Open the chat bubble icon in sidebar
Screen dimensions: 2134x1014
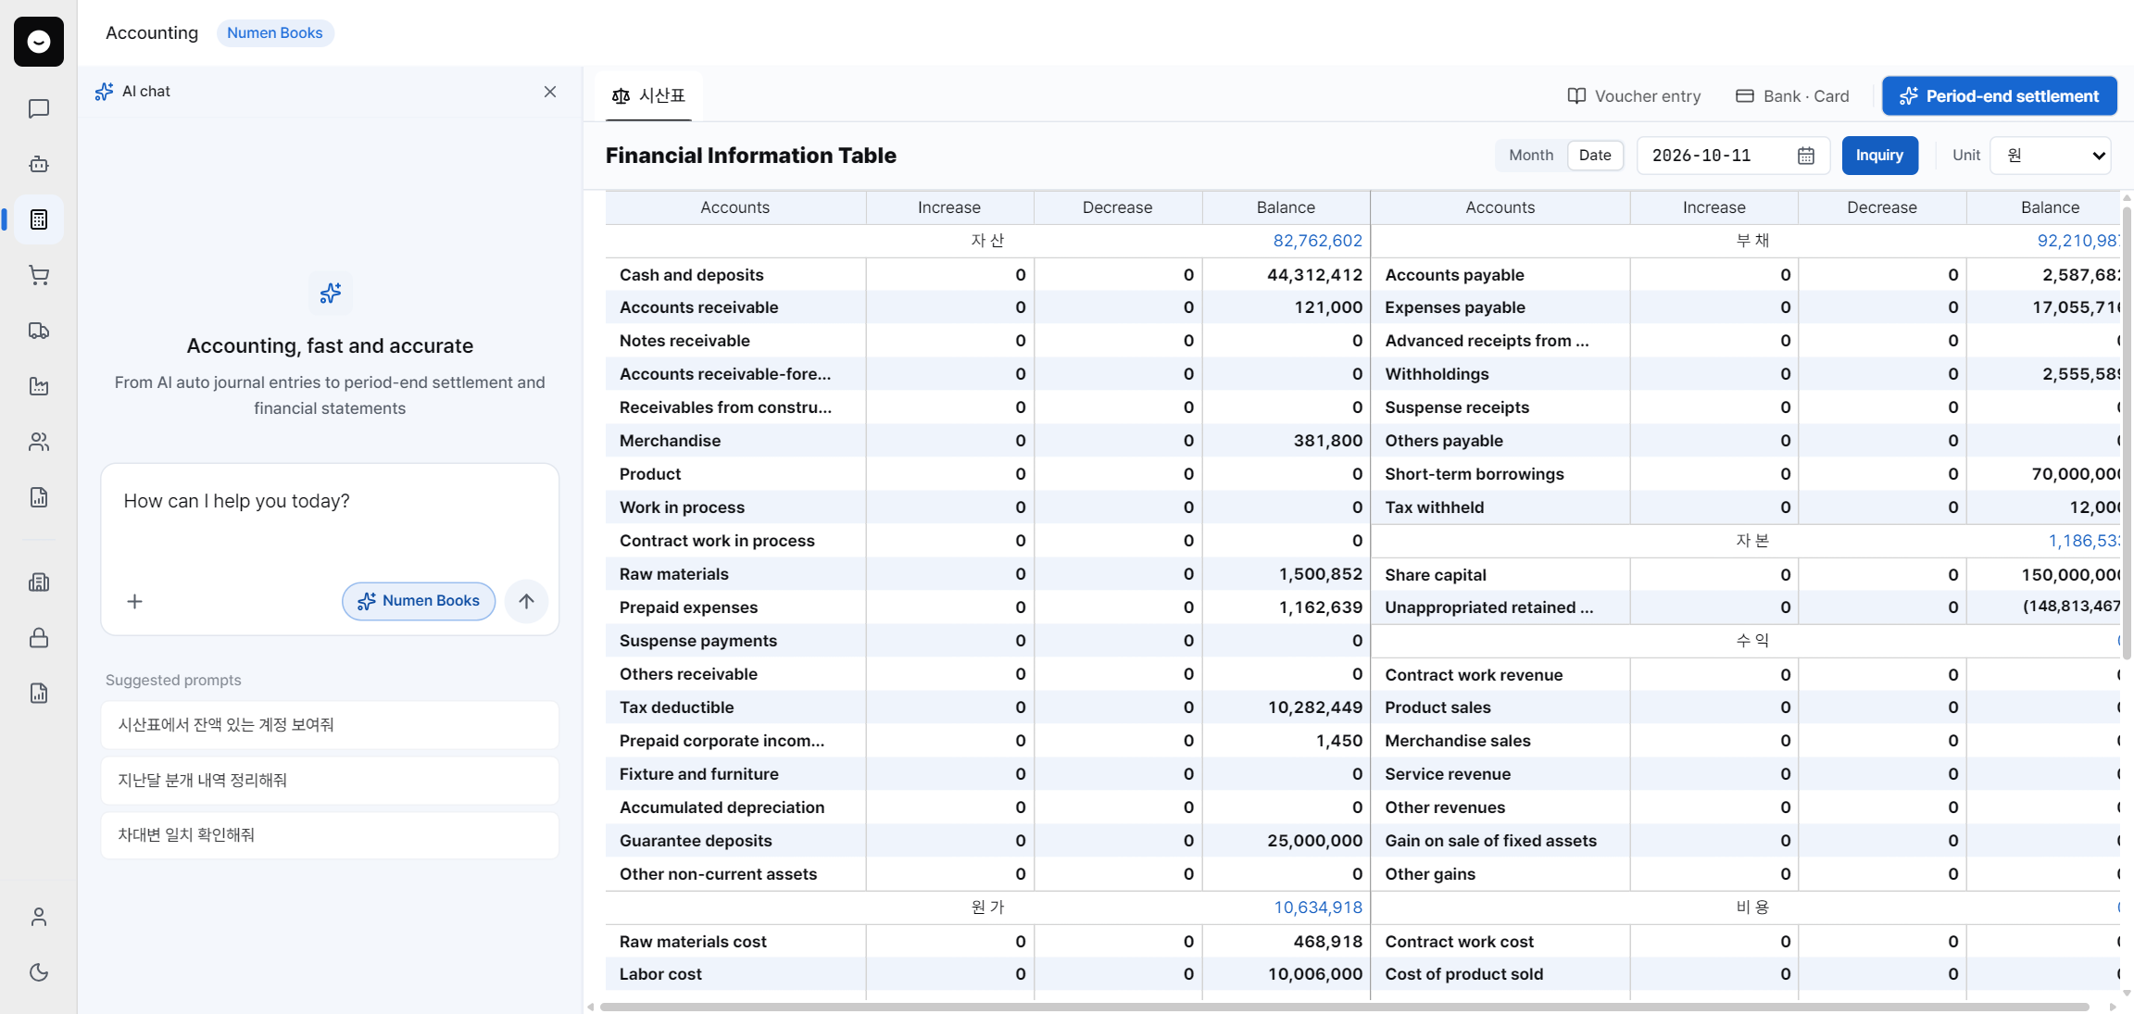click(x=38, y=109)
